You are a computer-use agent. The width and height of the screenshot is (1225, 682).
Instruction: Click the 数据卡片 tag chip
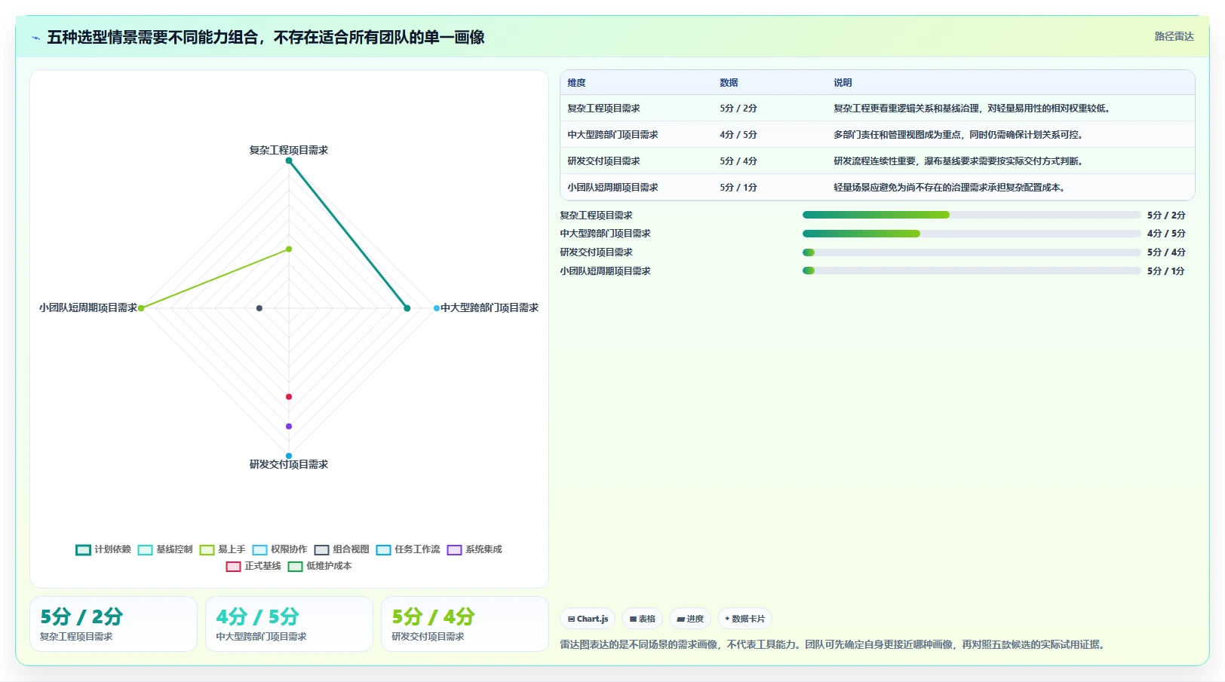pyautogui.click(x=745, y=619)
